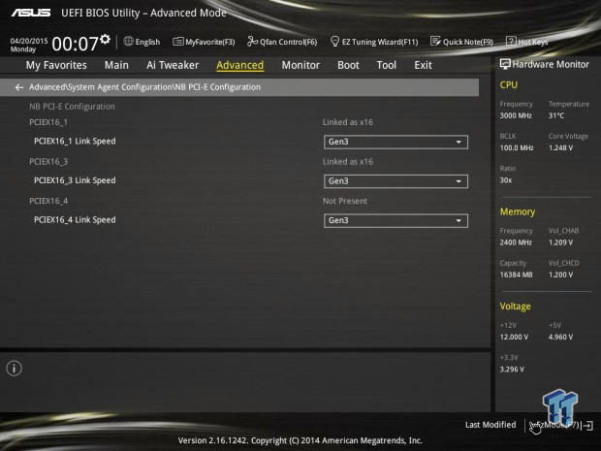Switch to Main tab
Viewport: 601px width, 451px height.
[116, 65]
